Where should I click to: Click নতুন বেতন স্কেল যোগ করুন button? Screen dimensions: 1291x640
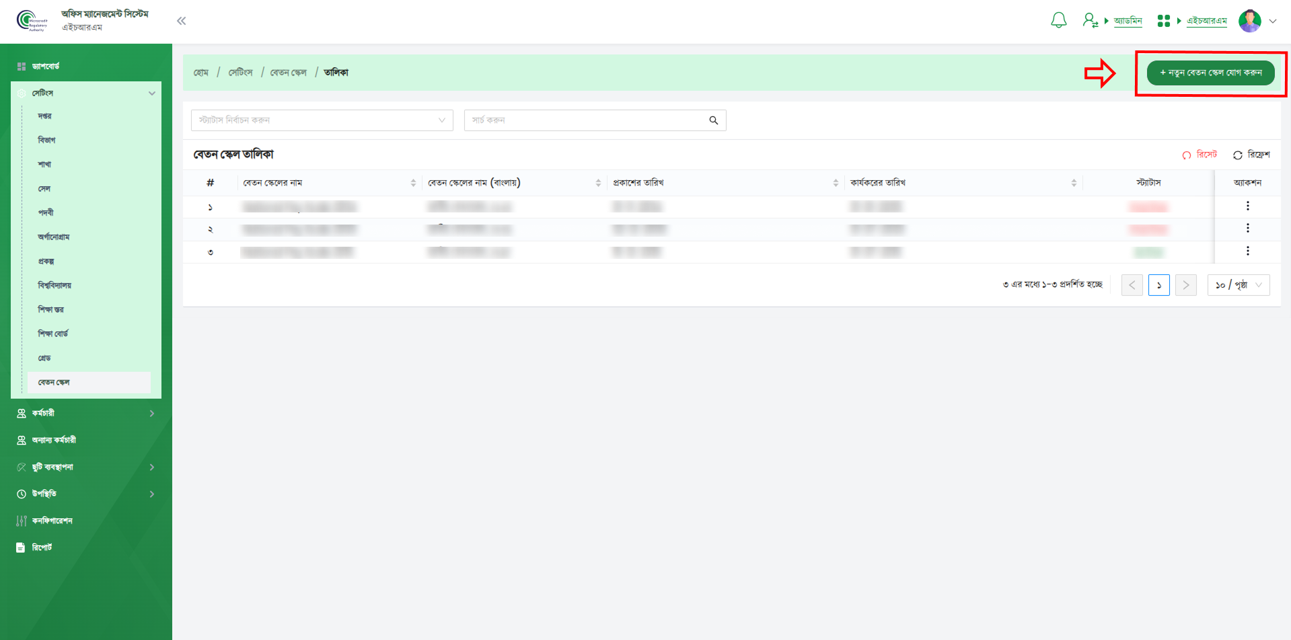click(x=1210, y=73)
